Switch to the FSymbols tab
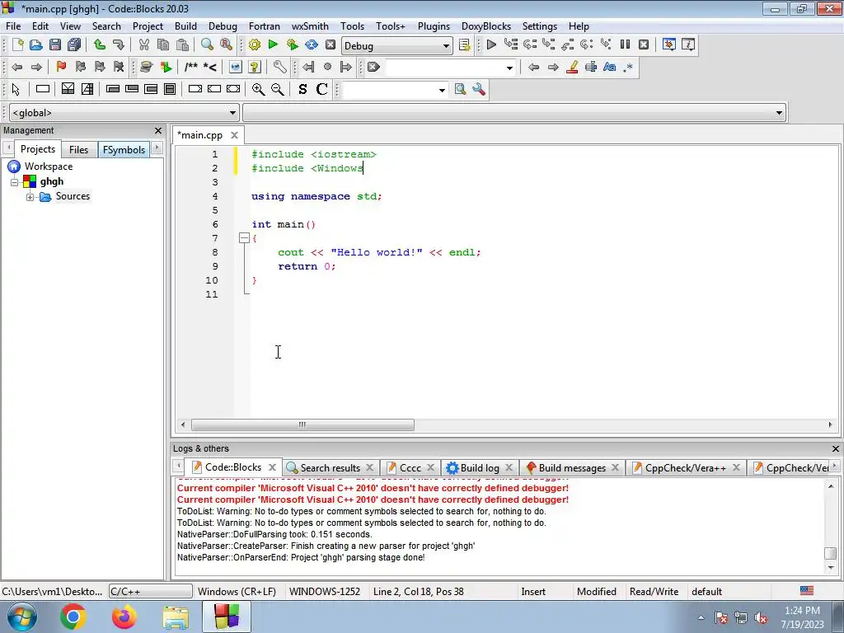 point(124,150)
